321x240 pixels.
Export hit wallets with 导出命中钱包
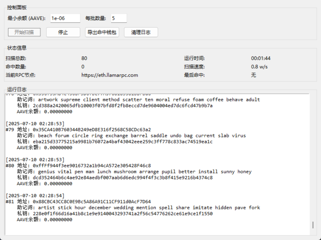pos(102,32)
